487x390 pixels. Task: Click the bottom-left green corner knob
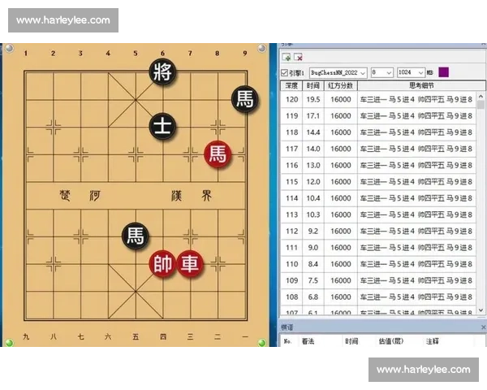click(10, 343)
